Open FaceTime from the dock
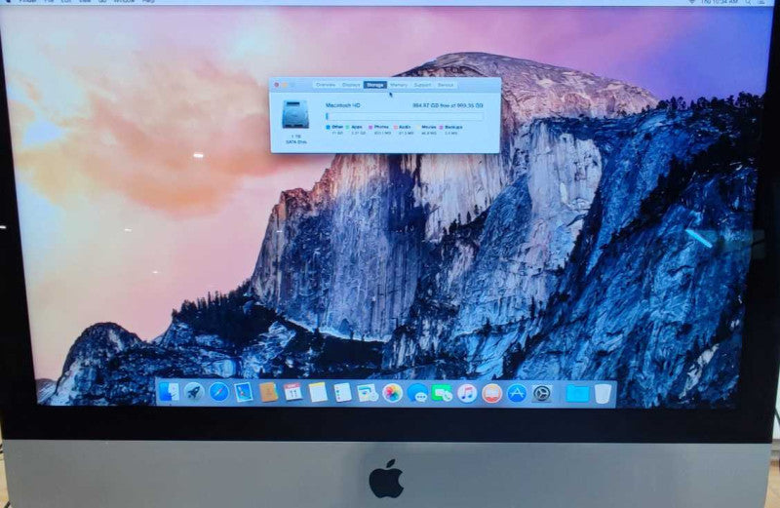 [x=442, y=393]
